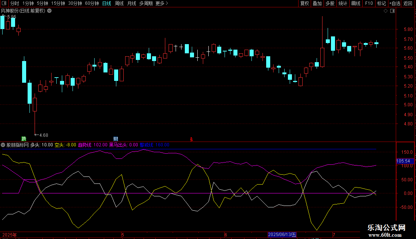The image size is (416, 239).
Task: Open the 多周期 multi-period view
Action: 146,3
